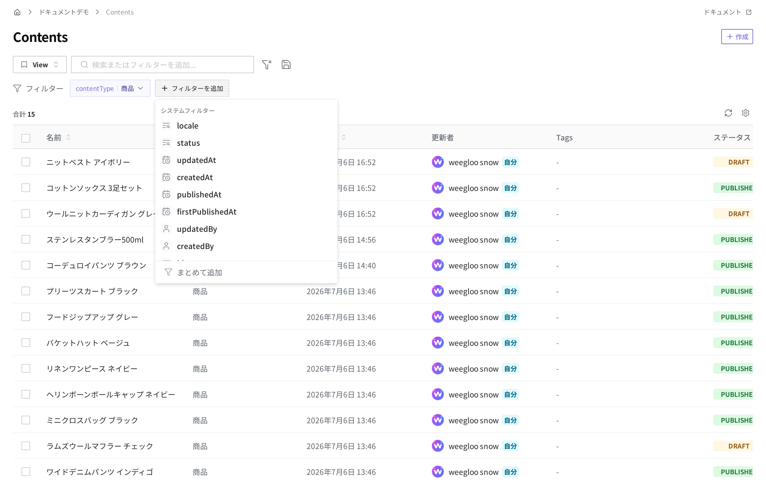Check the コットンソックス 3足セット row checkbox
The image size is (766, 484).
[x=26, y=188]
